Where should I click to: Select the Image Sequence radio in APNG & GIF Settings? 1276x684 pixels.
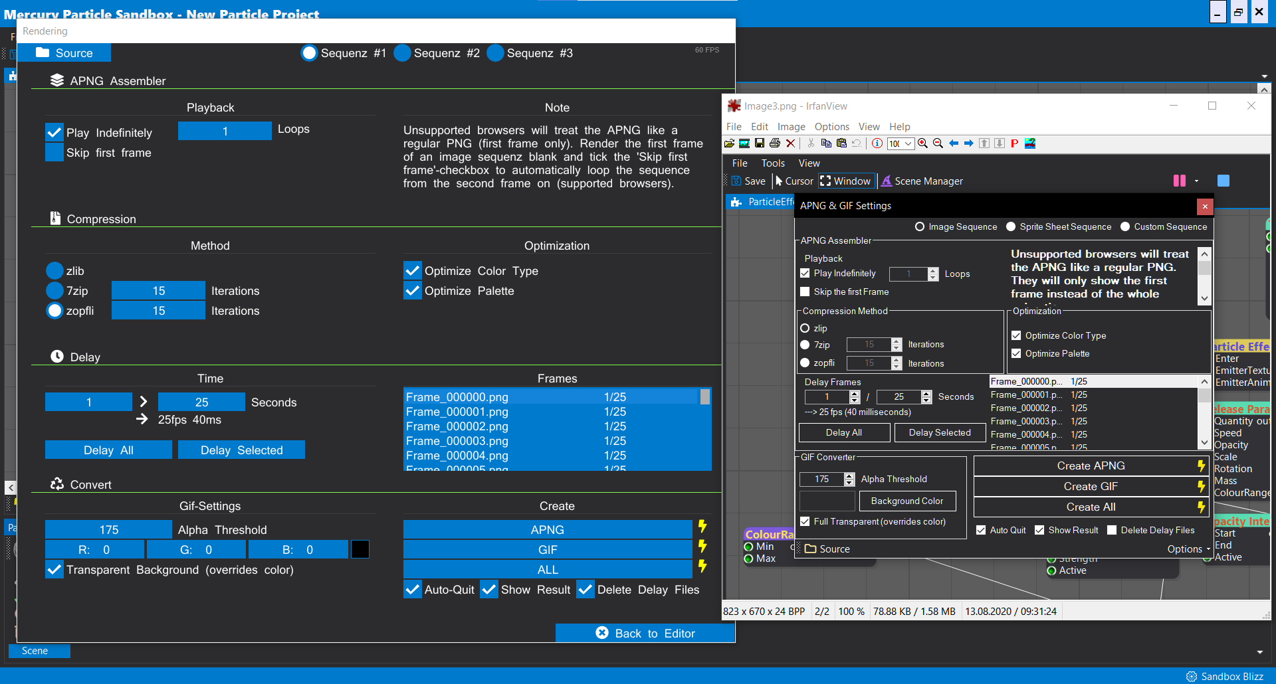tap(920, 226)
